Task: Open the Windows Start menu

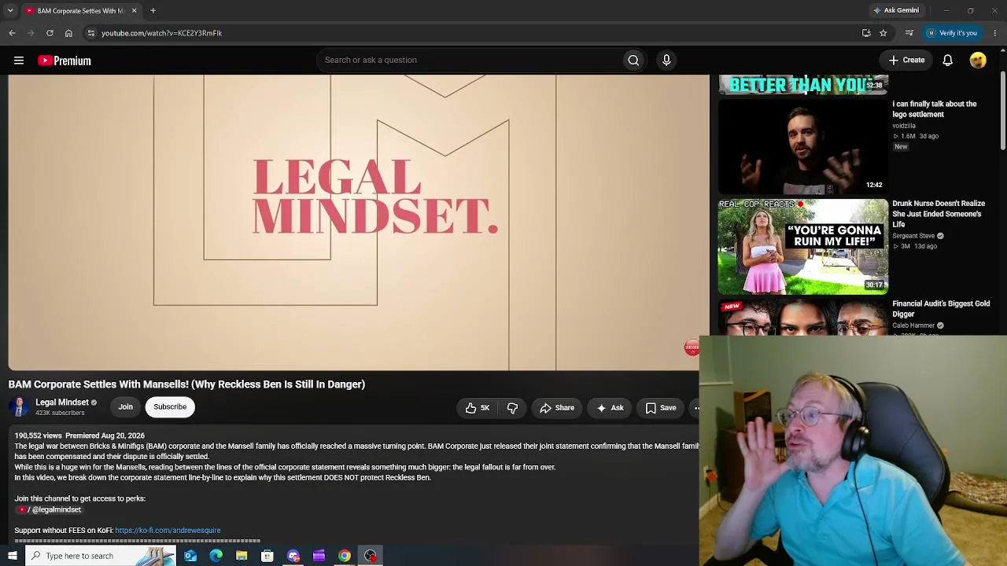Action: coord(12,556)
